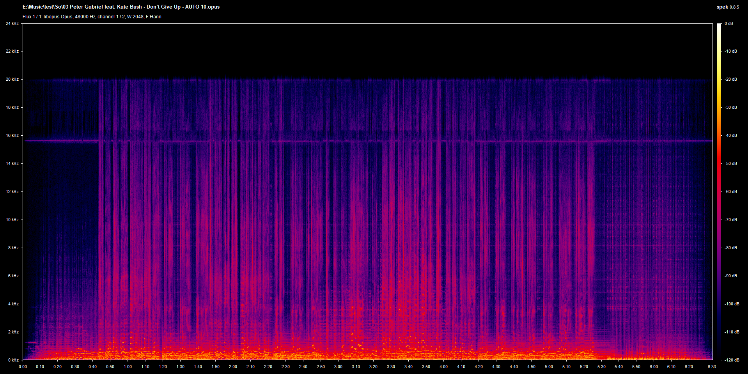Viewport: 748px width, 374px height.
Task: Click the -80 dB scale label
Action: [x=730, y=248]
